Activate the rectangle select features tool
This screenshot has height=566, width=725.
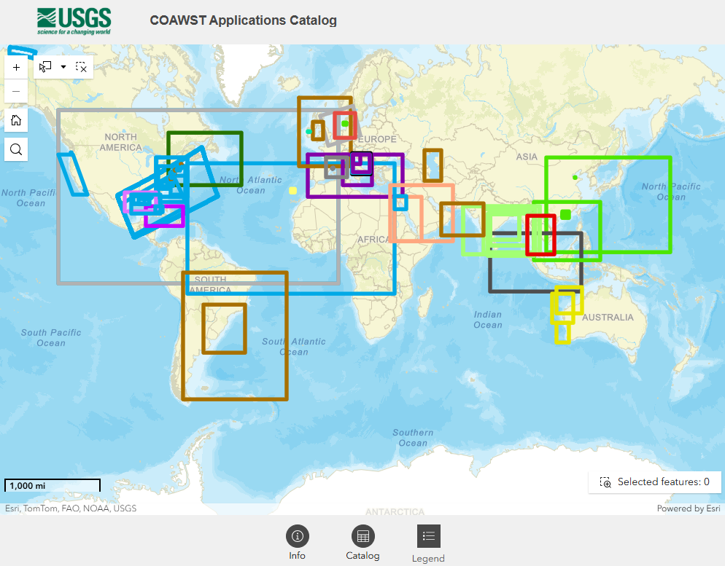coord(45,68)
